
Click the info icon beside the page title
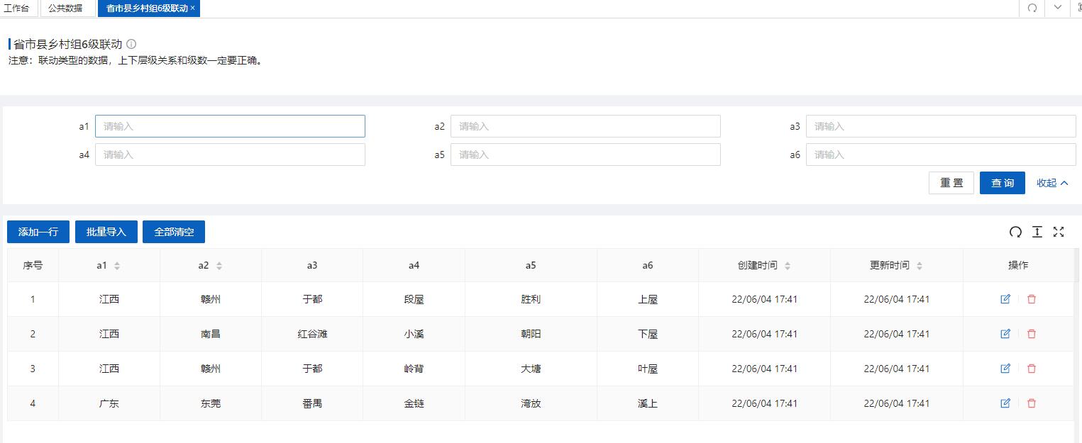click(131, 44)
